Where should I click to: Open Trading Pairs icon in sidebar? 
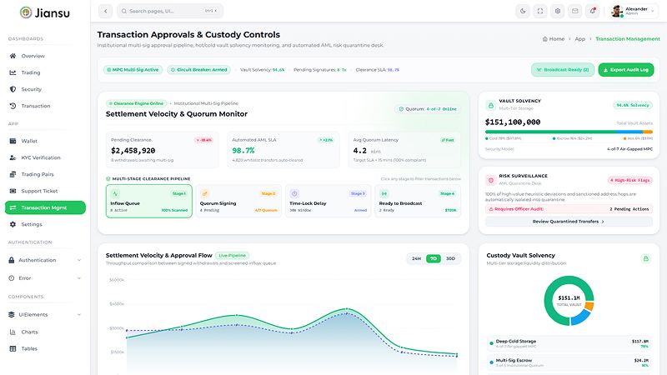pyautogui.click(x=13, y=174)
